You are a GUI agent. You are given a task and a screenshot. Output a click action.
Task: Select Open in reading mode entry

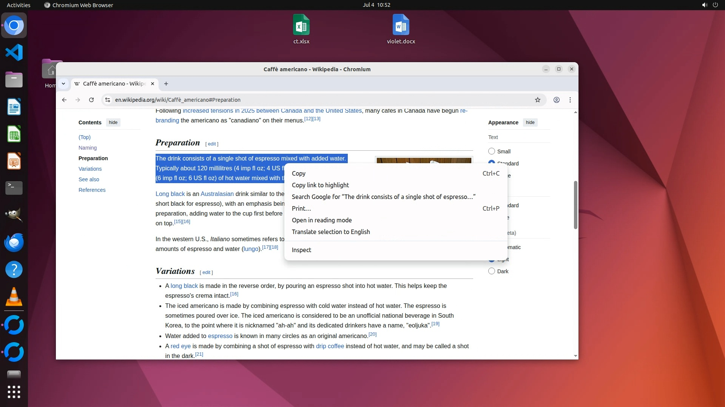(322, 220)
